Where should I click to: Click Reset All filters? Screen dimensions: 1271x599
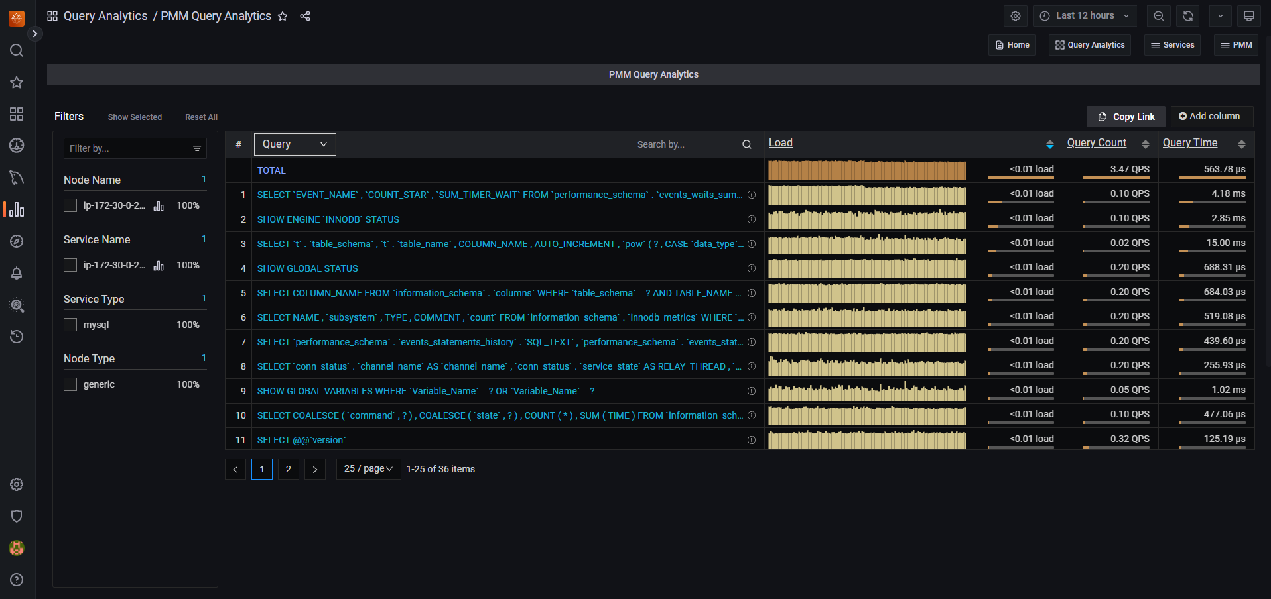click(x=201, y=117)
